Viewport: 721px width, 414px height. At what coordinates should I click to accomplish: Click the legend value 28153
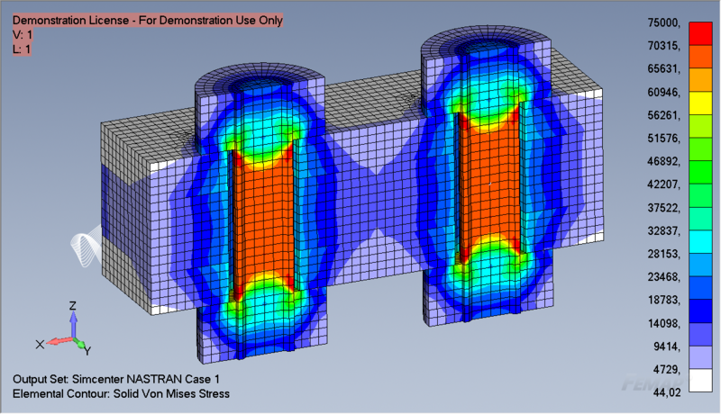(x=663, y=254)
